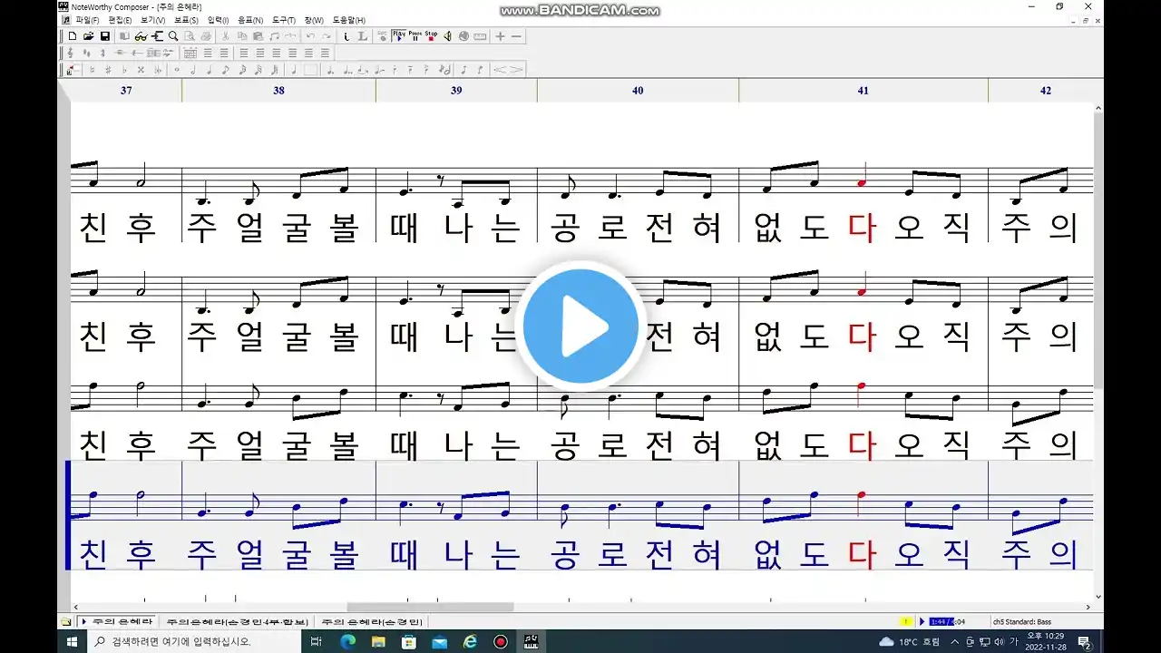
Task: Click the plus icon in the toolbar
Action: [500, 36]
